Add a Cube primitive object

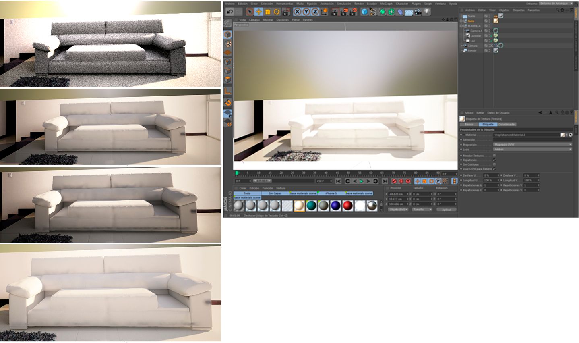point(364,12)
